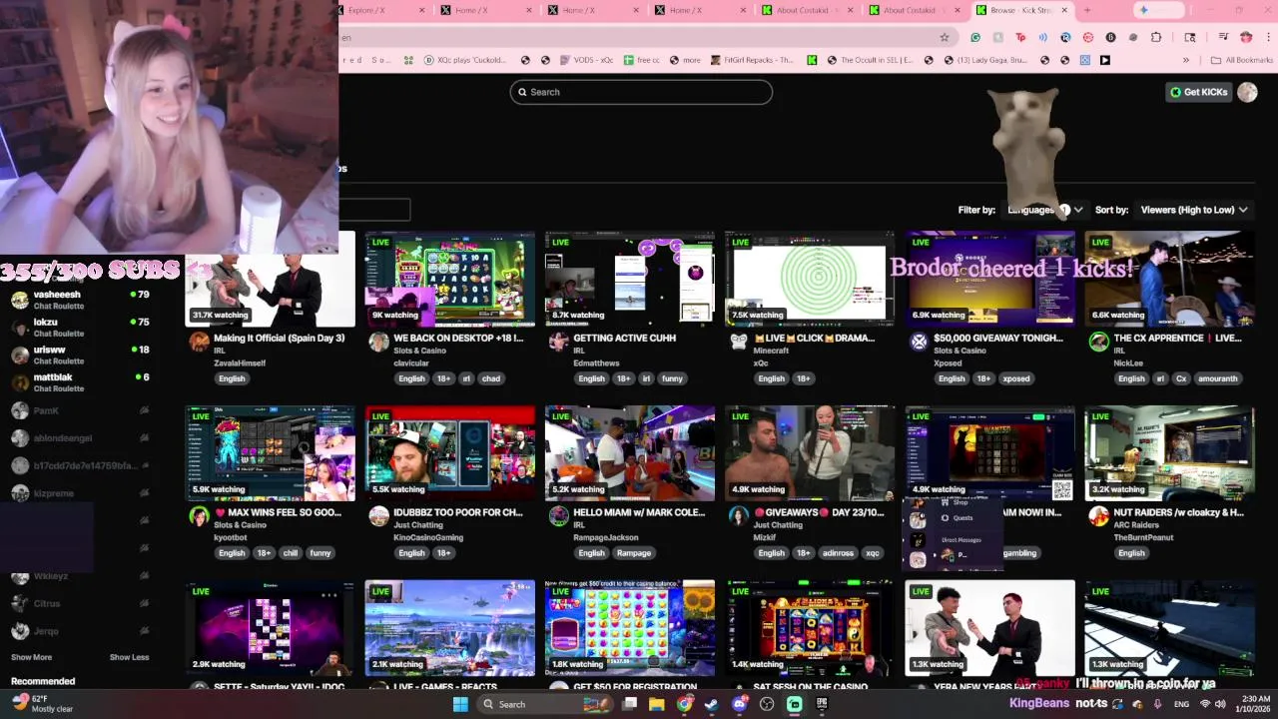Open the browser extensions puzzle icon
1278x719 pixels.
coord(1156,37)
